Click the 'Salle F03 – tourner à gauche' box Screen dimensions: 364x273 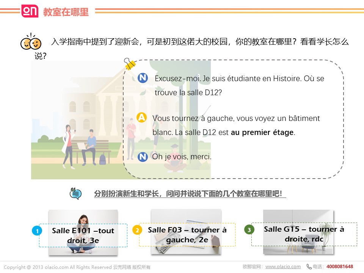coord(187,235)
